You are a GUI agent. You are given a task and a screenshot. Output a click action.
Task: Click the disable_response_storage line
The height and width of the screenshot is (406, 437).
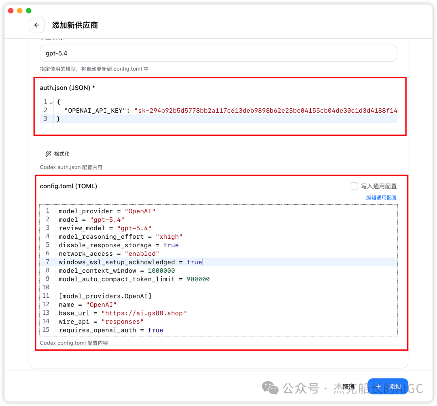pyautogui.click(x=119, y=245)
